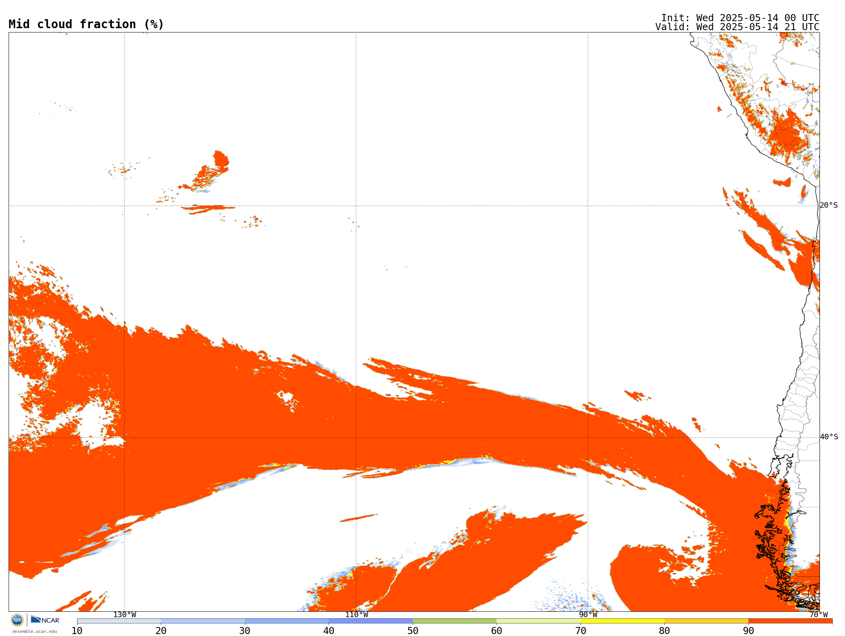Click colorbar tick label 30
This screenshot has width=845, height=636.
click(245, 631)
